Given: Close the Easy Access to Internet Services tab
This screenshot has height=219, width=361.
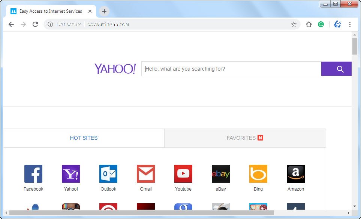Looking at the screenshot, I should pos(90,11).
